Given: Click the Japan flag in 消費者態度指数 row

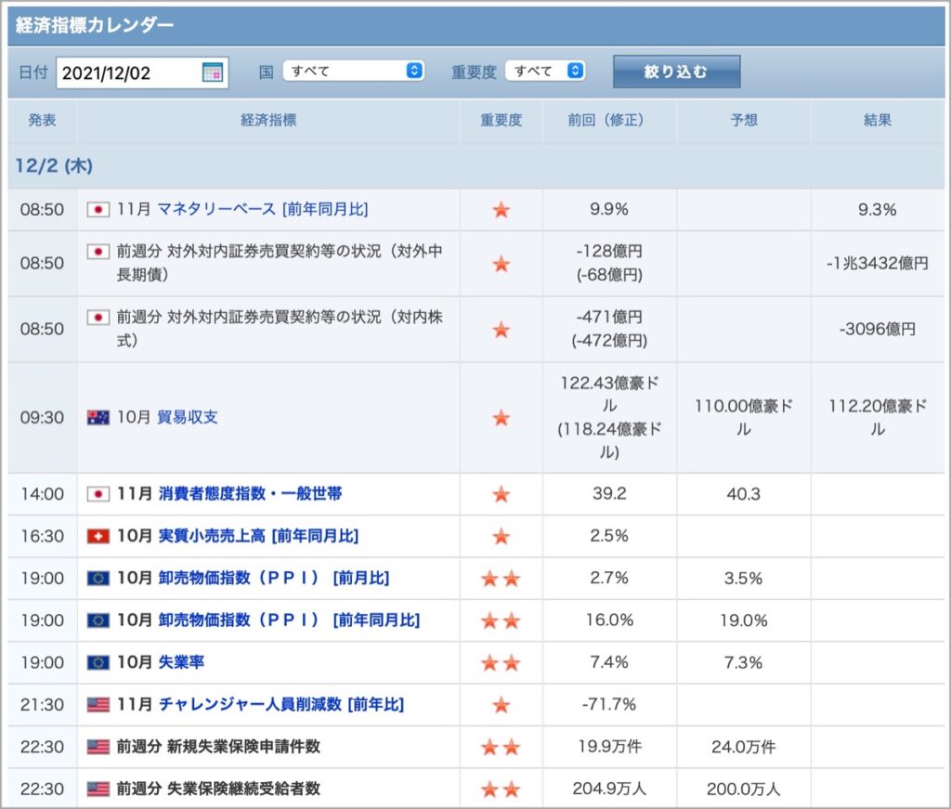Looking at the screenshot, I should 98,493.
